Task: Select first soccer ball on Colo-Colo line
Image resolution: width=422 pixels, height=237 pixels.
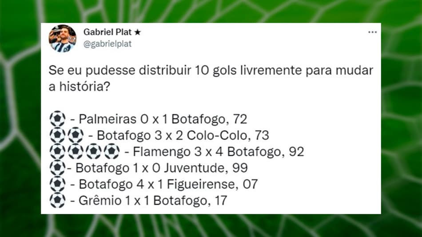Action: pyautogui.click(x=57, y=135)
